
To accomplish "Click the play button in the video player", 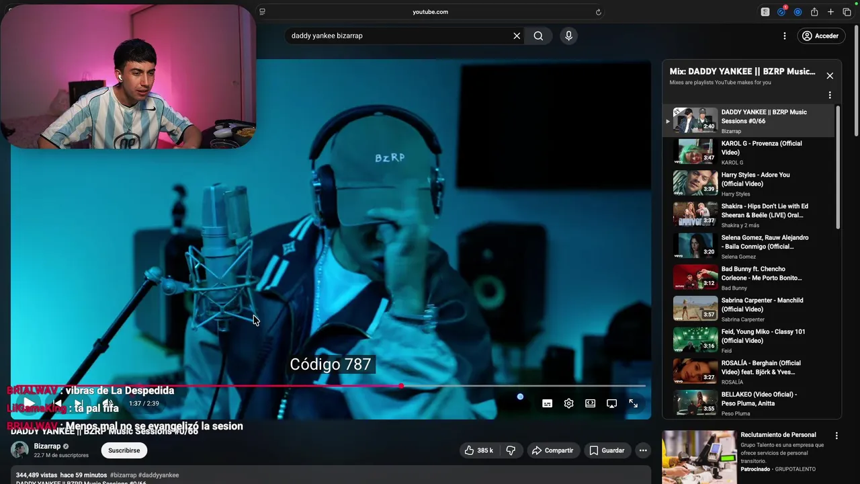I will click(x=29, y=403).
